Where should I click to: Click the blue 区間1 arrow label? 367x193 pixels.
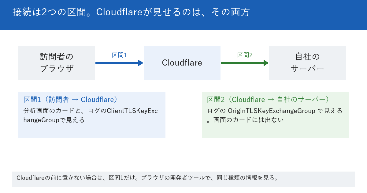119,55
